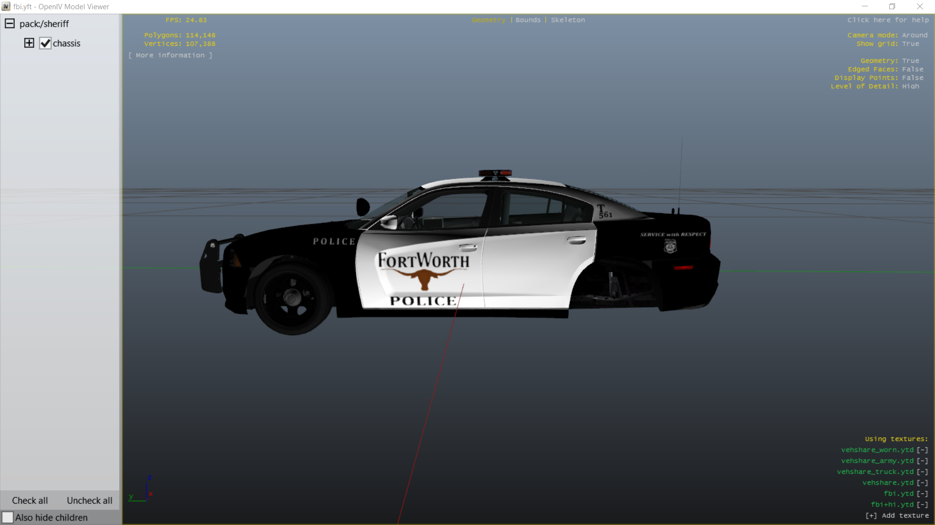Toggle Display Points False setting
This screenshot has height=525, width=935.
(912, 78)
